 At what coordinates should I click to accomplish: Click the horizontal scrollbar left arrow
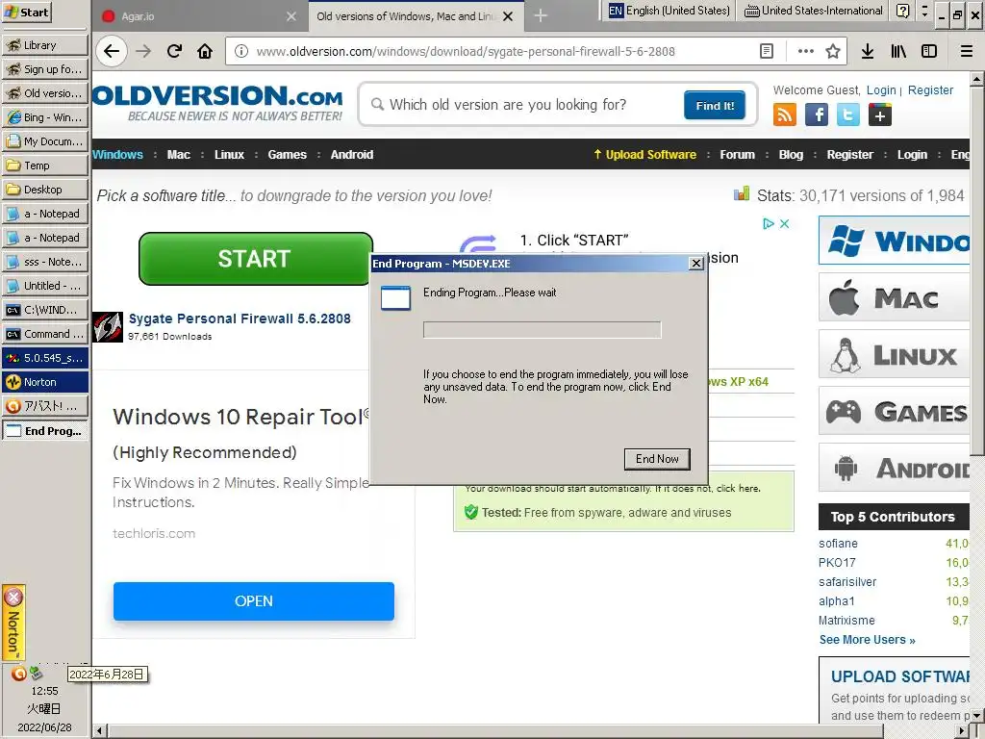[99, 731]
